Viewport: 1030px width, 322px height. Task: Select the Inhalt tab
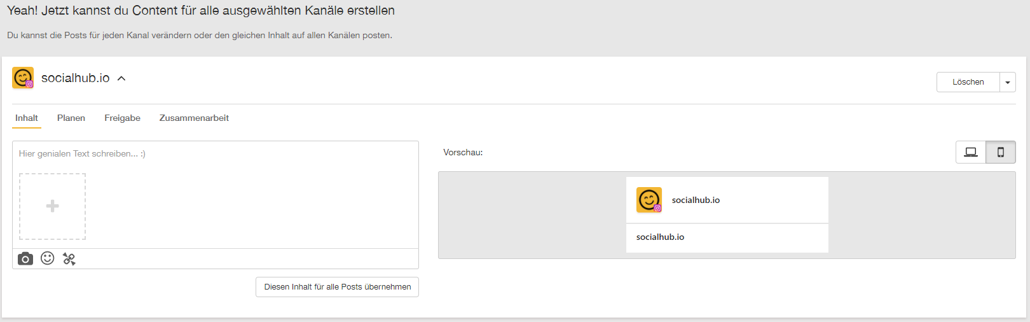coord(27,118)
